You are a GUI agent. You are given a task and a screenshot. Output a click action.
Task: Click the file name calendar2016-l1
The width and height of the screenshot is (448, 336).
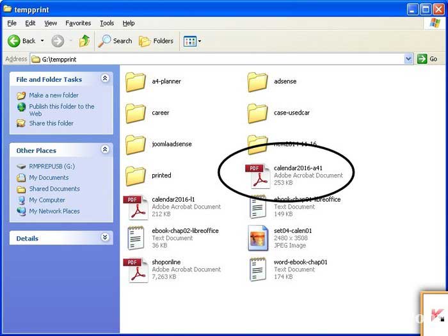point(173,199)
